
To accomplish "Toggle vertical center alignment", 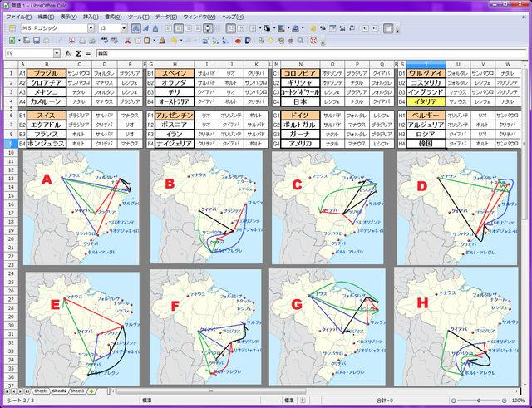I will [x=208, y=28].
